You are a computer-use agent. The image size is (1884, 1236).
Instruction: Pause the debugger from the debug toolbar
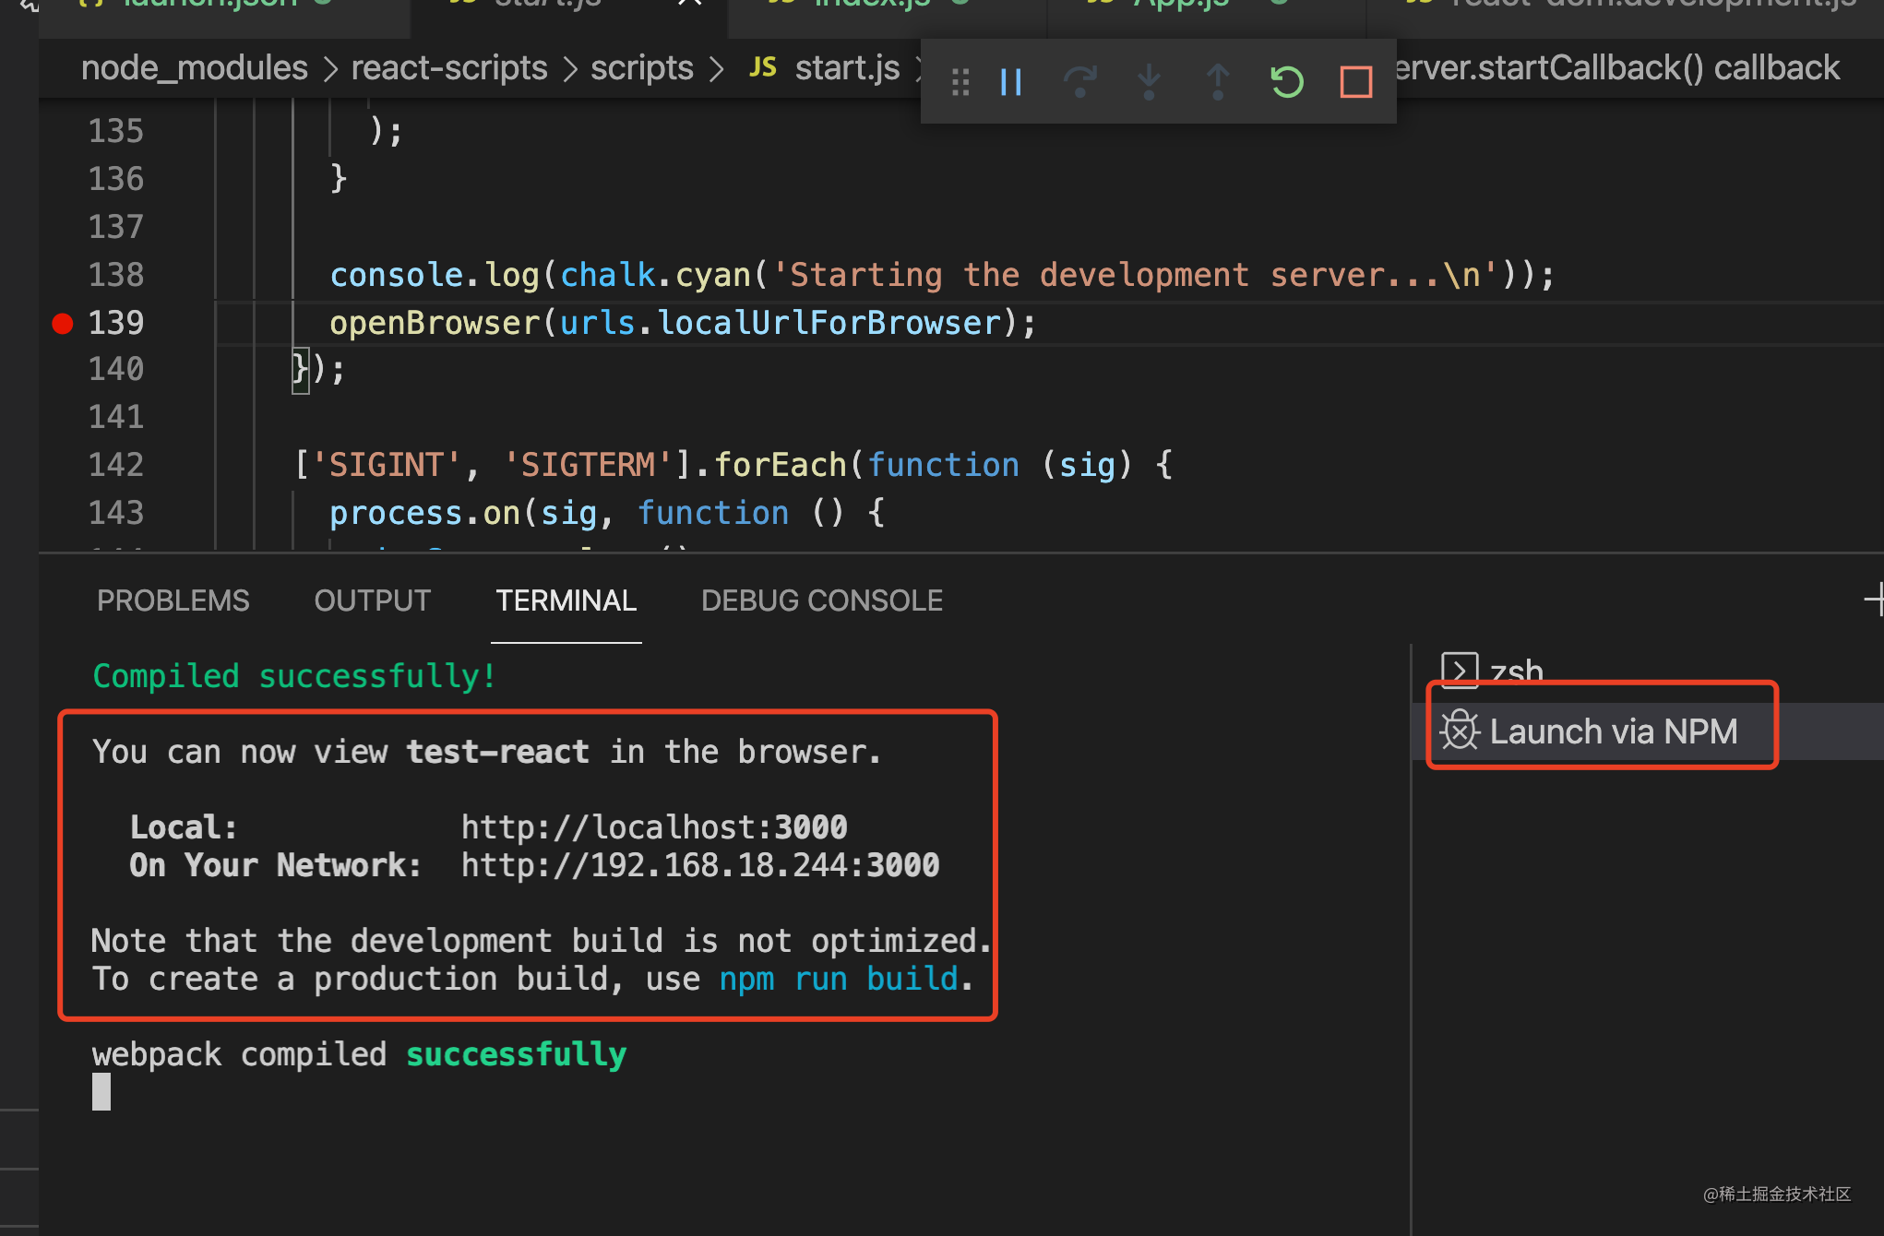1011,83
